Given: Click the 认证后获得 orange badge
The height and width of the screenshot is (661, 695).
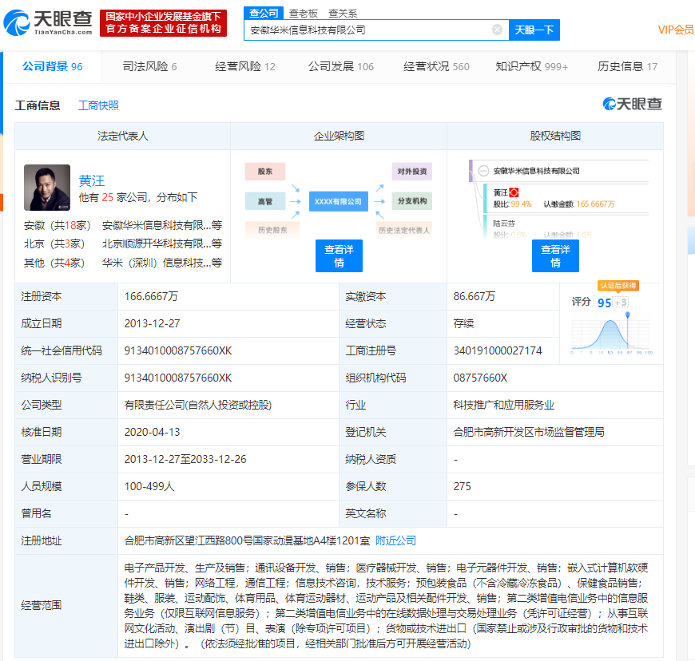Looking at the screenshot, I should (x=618, y=286).
